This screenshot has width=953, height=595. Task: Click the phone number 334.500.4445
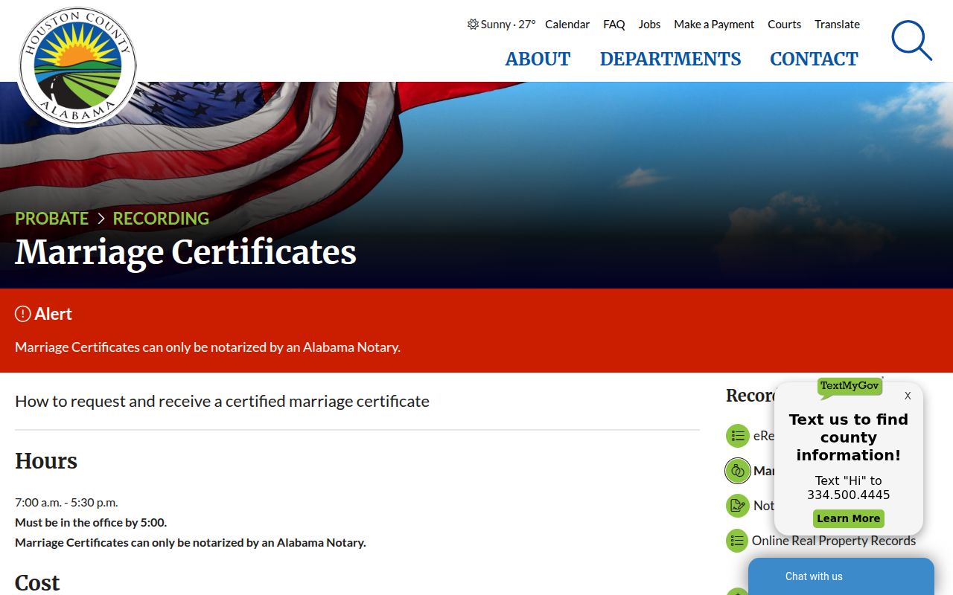tap(849, 495)
